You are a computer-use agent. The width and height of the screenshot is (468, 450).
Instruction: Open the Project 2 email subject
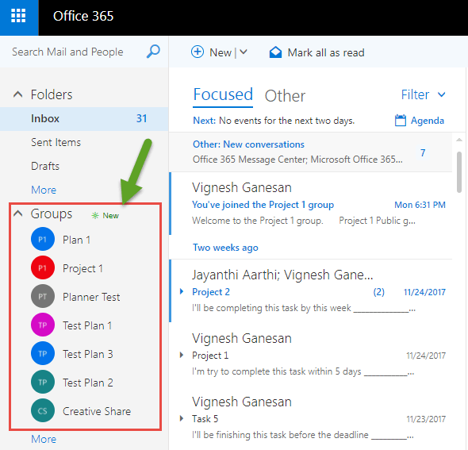211,292
